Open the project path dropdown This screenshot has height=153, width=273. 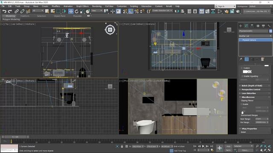pos(257,11)
